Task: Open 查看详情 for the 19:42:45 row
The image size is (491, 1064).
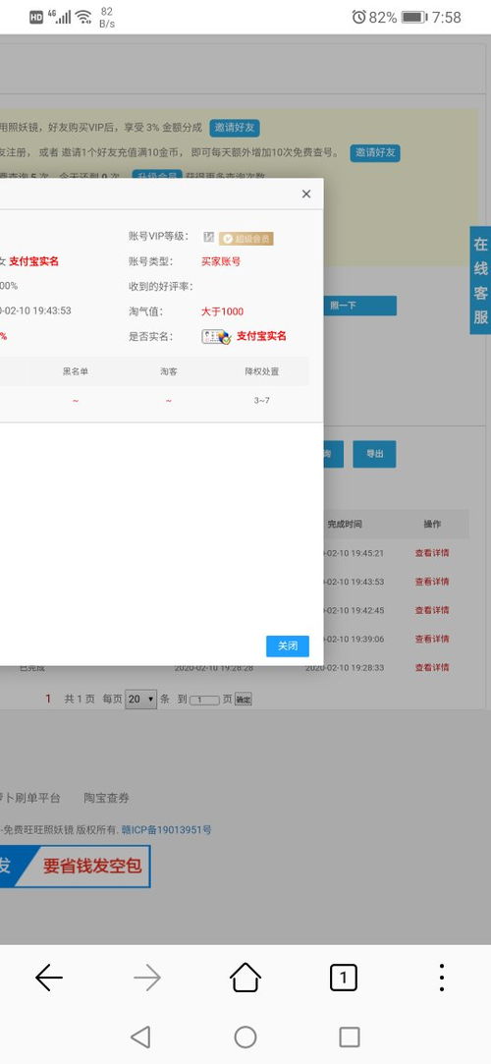Action: pos(432,610)
